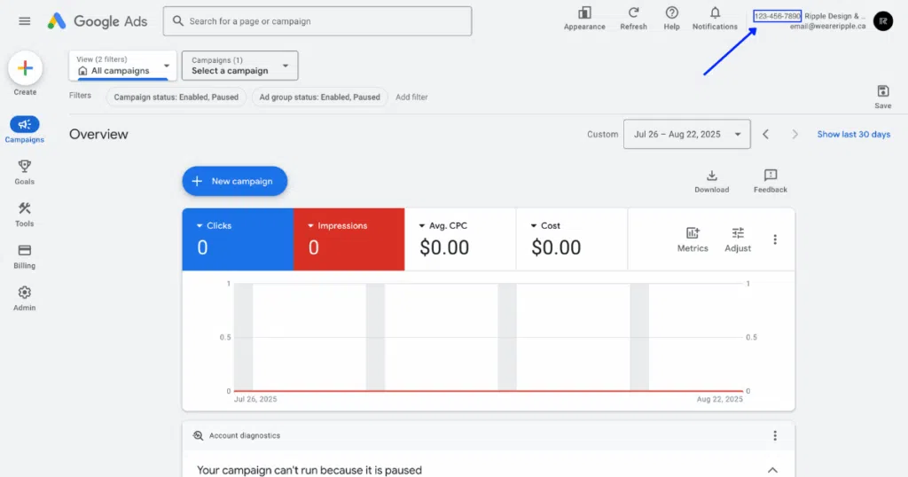
Task: Click the Appearance icon
Action: pos(584,13)
